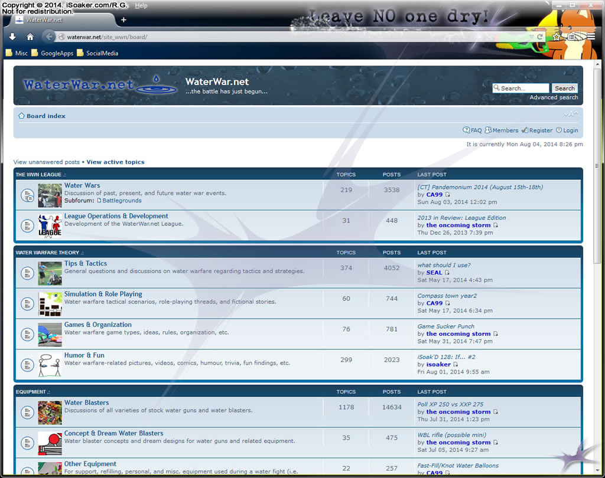Viewport: 605px width, 478px height.
Task: Click View unanswered posts
Action: pyautogui.click(x=46, y=162)
